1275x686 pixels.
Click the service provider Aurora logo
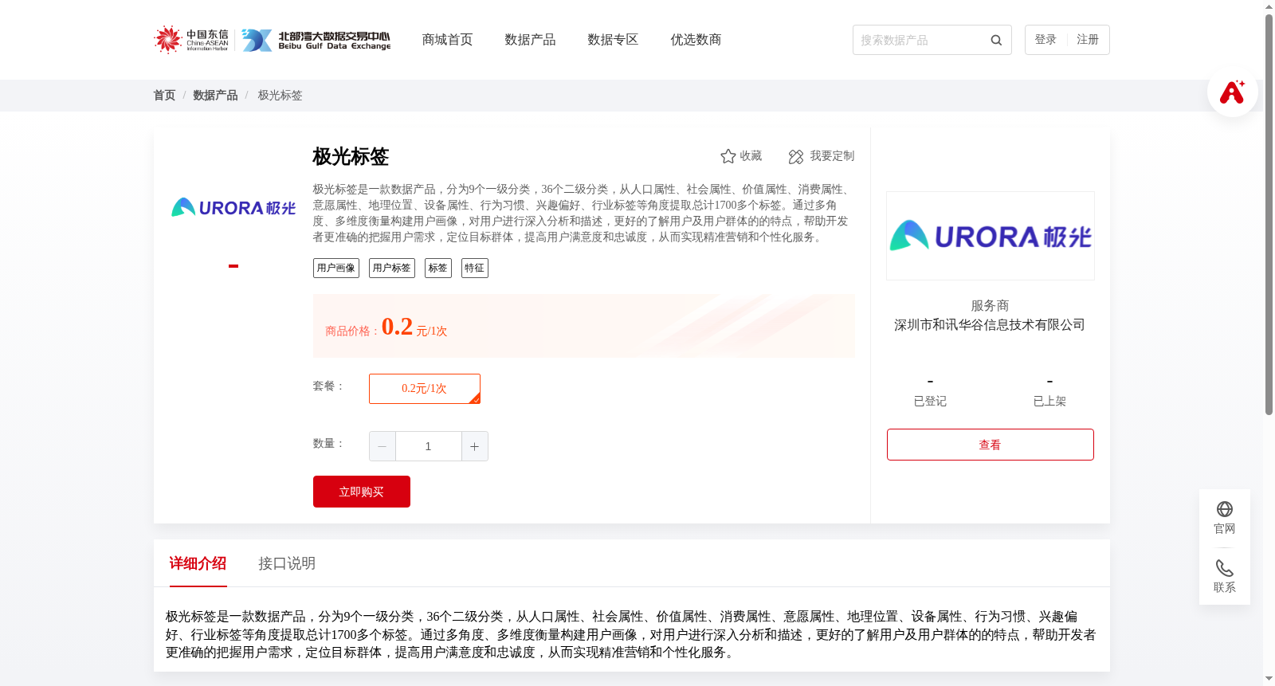point(991,236)
